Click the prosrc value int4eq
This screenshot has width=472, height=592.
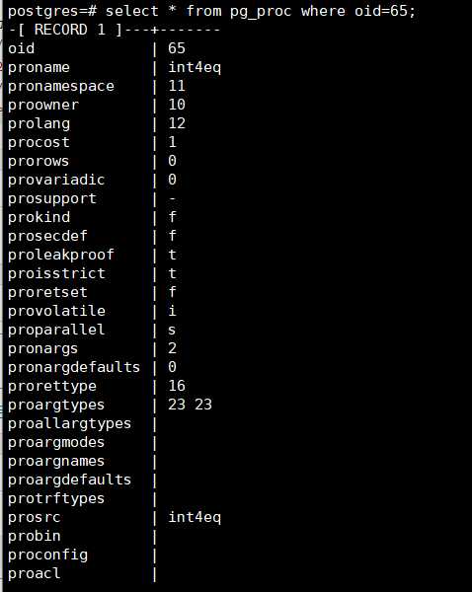pos(195,518)
